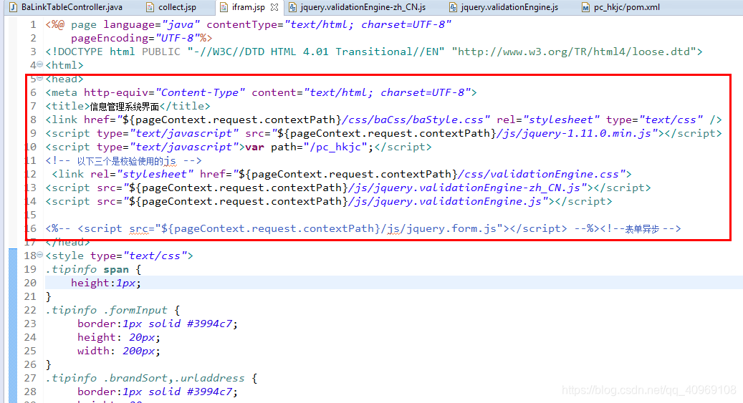This screenshot has height=403, width=743.
Task: Collapse the style block fold on line 18
Action: [x=40, y=255]
